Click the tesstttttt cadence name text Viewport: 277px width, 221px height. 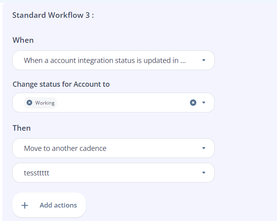tap(37, 173)
